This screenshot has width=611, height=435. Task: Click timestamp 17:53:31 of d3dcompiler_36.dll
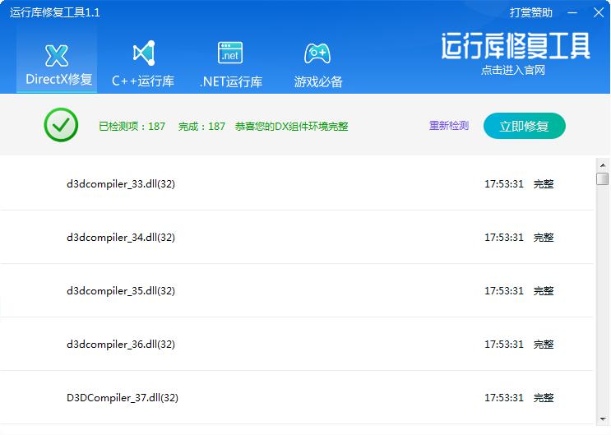(504, 344)
